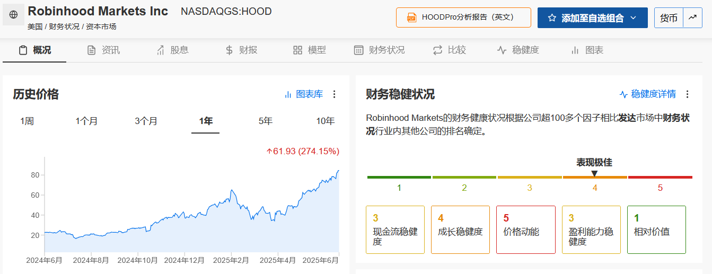
Task: Open the 稳健度 tab
Action: pyautogui.click(x=518, y=50)
